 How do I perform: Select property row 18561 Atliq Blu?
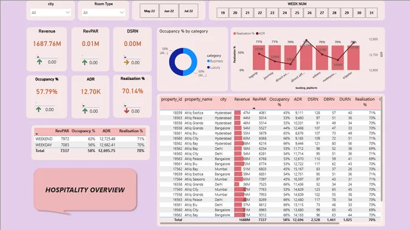click(x=270, y=134)
